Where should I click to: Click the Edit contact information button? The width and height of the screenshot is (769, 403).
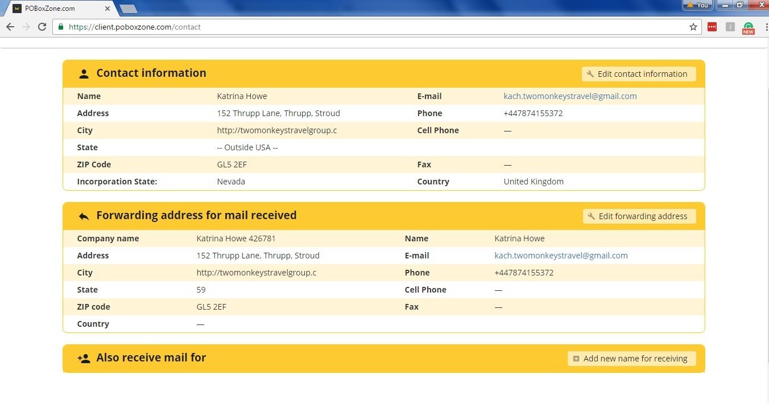639,74
